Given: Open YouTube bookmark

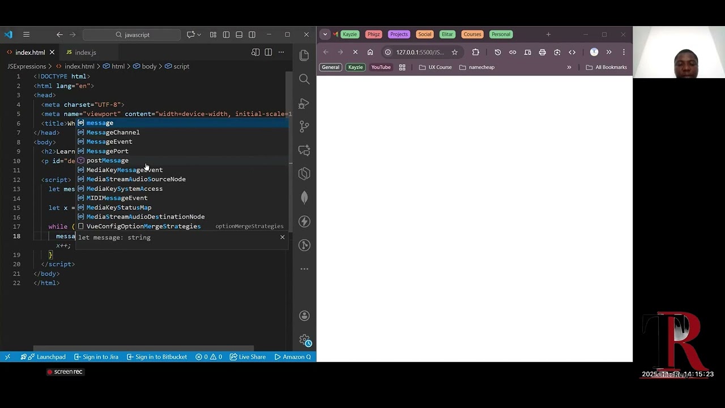Looking at the screenshot, I should point(381,67).
